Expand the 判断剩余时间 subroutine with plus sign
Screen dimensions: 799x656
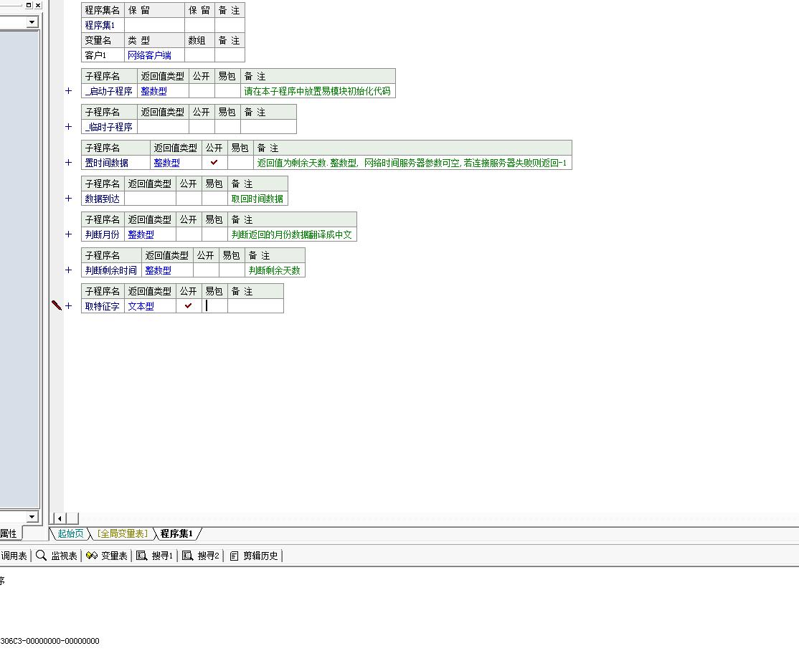(69, 270)
